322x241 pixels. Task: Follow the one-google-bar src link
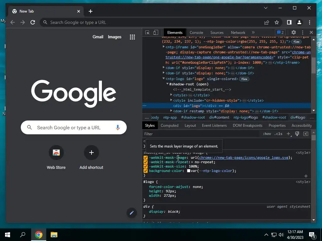pos(220,57)
